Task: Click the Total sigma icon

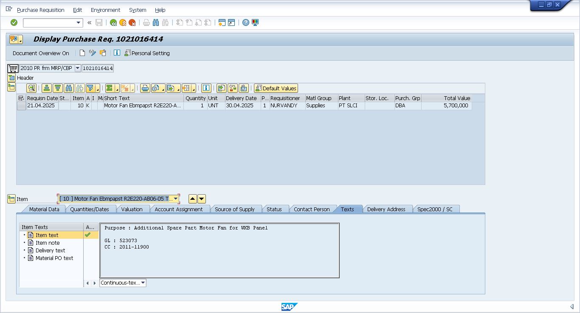Action: click(x=110, y=88)
